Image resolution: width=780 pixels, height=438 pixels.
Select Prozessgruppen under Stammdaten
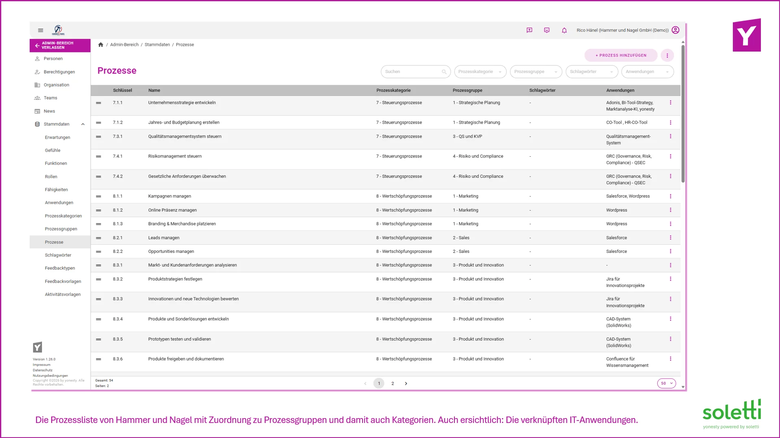[61, 229]
